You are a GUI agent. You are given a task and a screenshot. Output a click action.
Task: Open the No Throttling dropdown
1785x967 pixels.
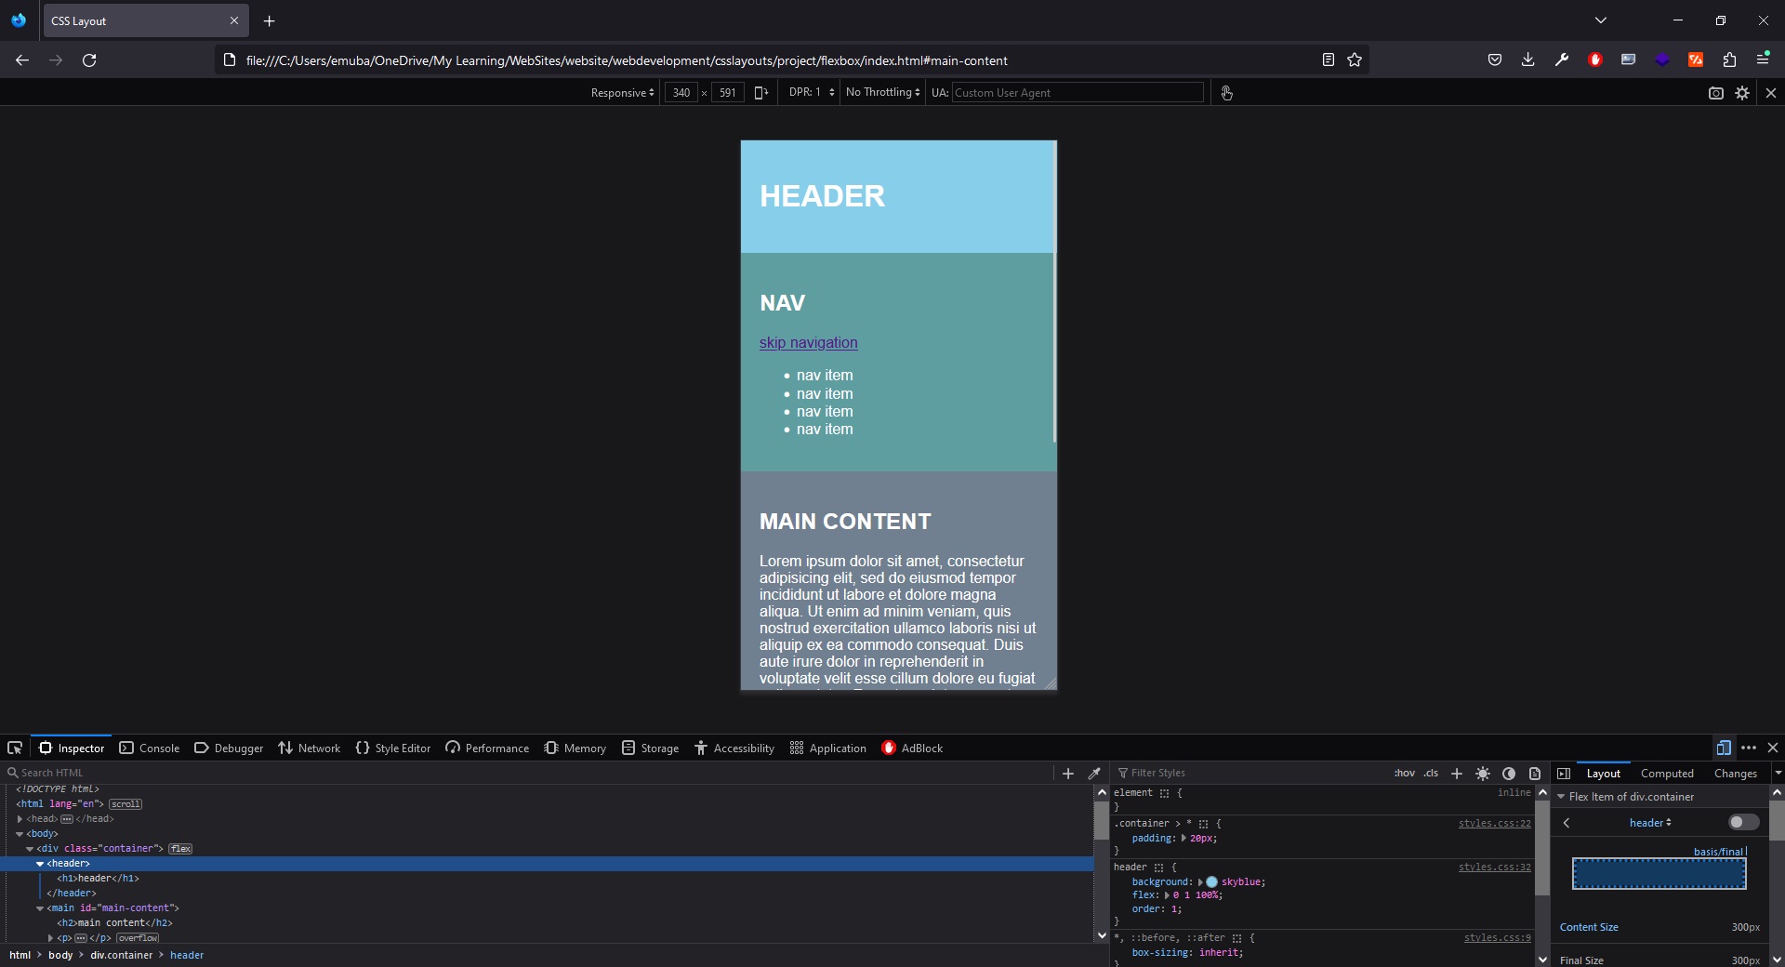(883, 93)
